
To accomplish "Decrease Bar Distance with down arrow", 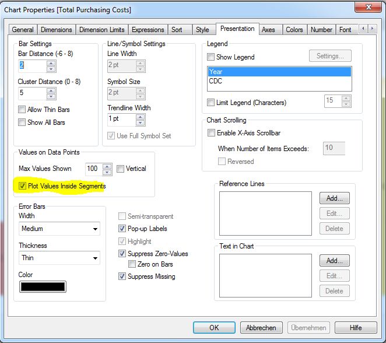I will 51,69.
